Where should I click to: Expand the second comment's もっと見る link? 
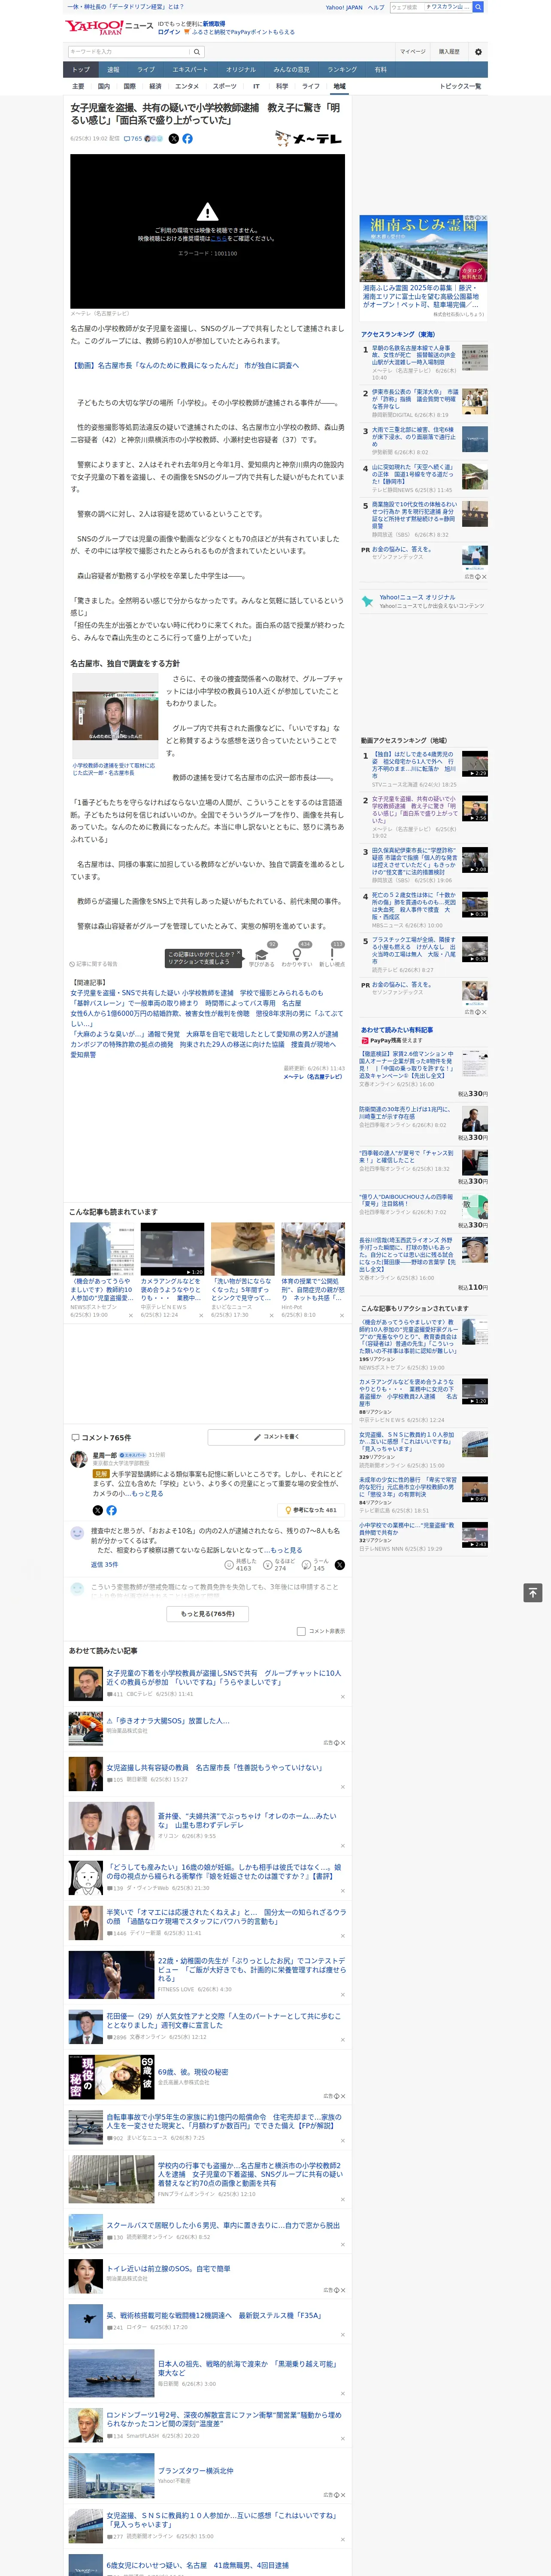(286, 1550)
